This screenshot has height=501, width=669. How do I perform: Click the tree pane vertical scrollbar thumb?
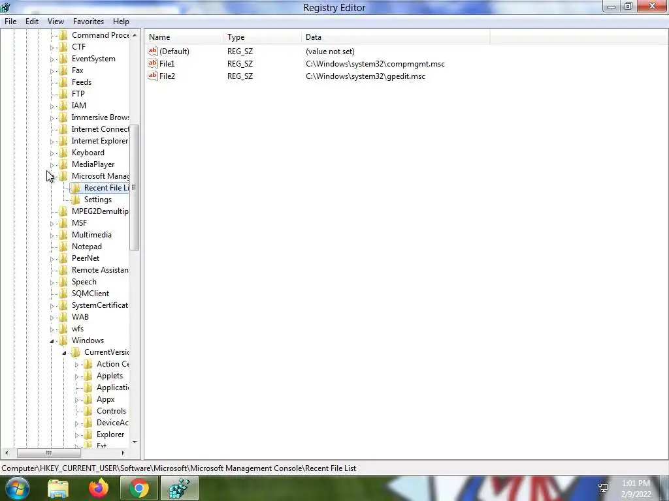click(x=135, y=187)
